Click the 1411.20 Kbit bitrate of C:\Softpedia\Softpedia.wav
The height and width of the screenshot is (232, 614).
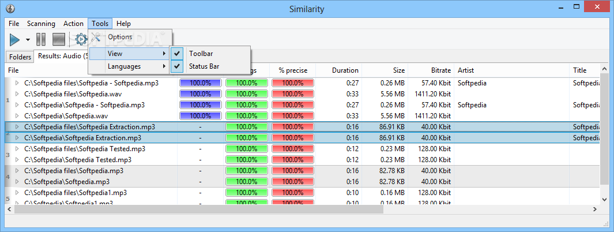pos(433,116)
